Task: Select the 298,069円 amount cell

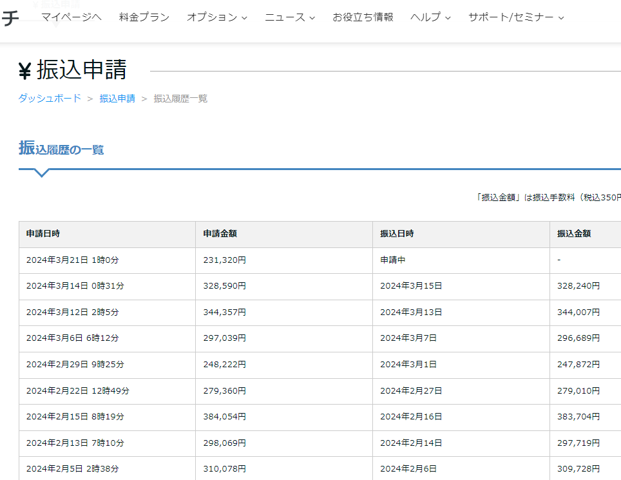Action: coord(284,443)
